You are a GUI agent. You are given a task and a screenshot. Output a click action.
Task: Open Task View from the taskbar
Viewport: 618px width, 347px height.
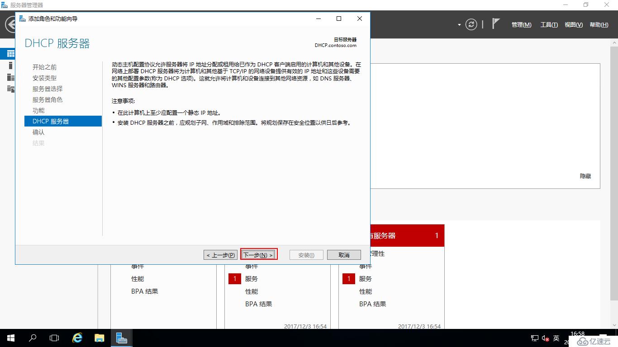54,338
